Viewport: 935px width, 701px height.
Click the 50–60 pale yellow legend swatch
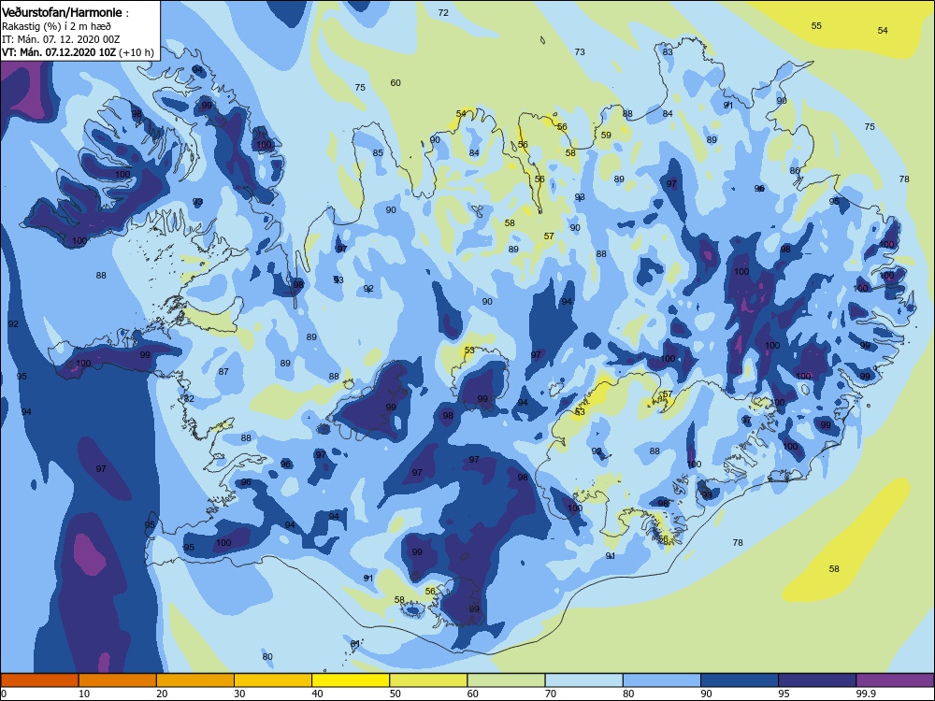point(428,680)
